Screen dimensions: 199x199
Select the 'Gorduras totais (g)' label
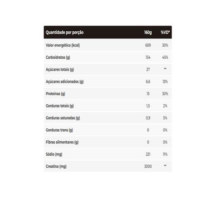60,106
